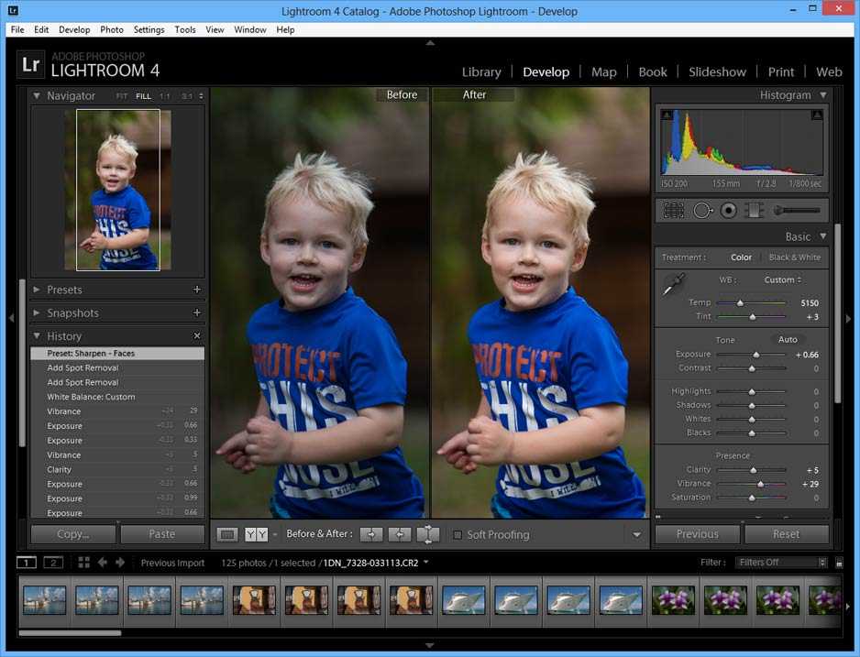Switch to the Map module
This screenshot has width=860, height=657.
click(x=604, y=71)
